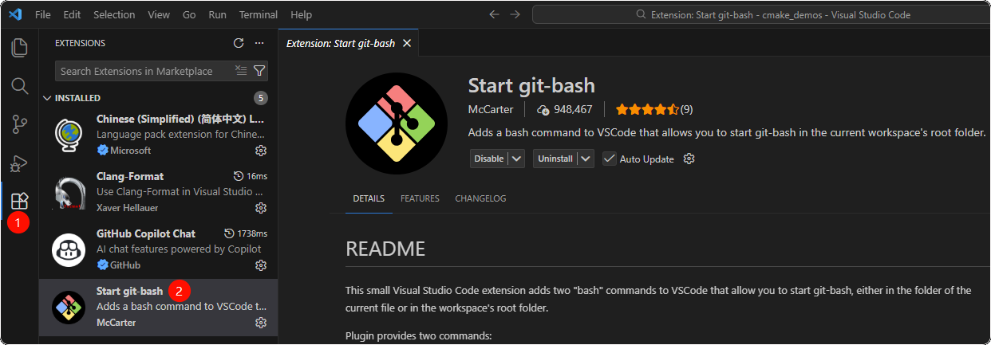Open the Terminal menu
The height and width of the screenshot is (345, 991).
259,14
